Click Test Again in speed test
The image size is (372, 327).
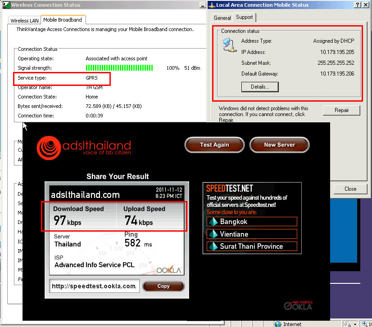[x=214, y=145]
